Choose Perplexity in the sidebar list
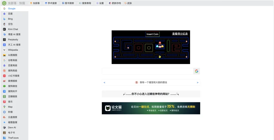Image resolution: width=274 pixels, height=140 pixels. coord(13,40)
